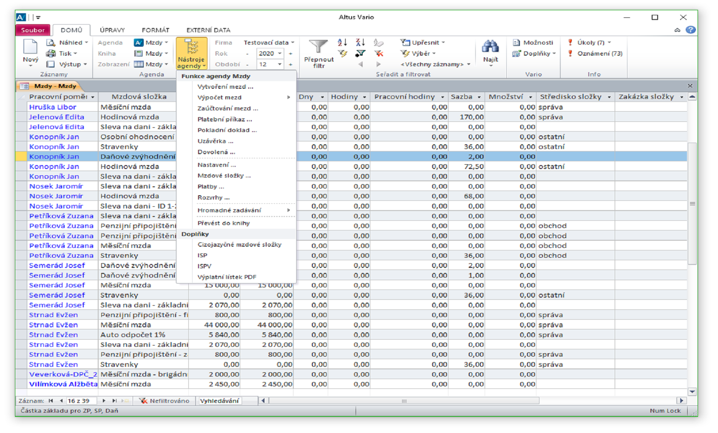The image size is (718, 433).
Task: Click the Upřesnit filter icon
Action: point(405,42)
